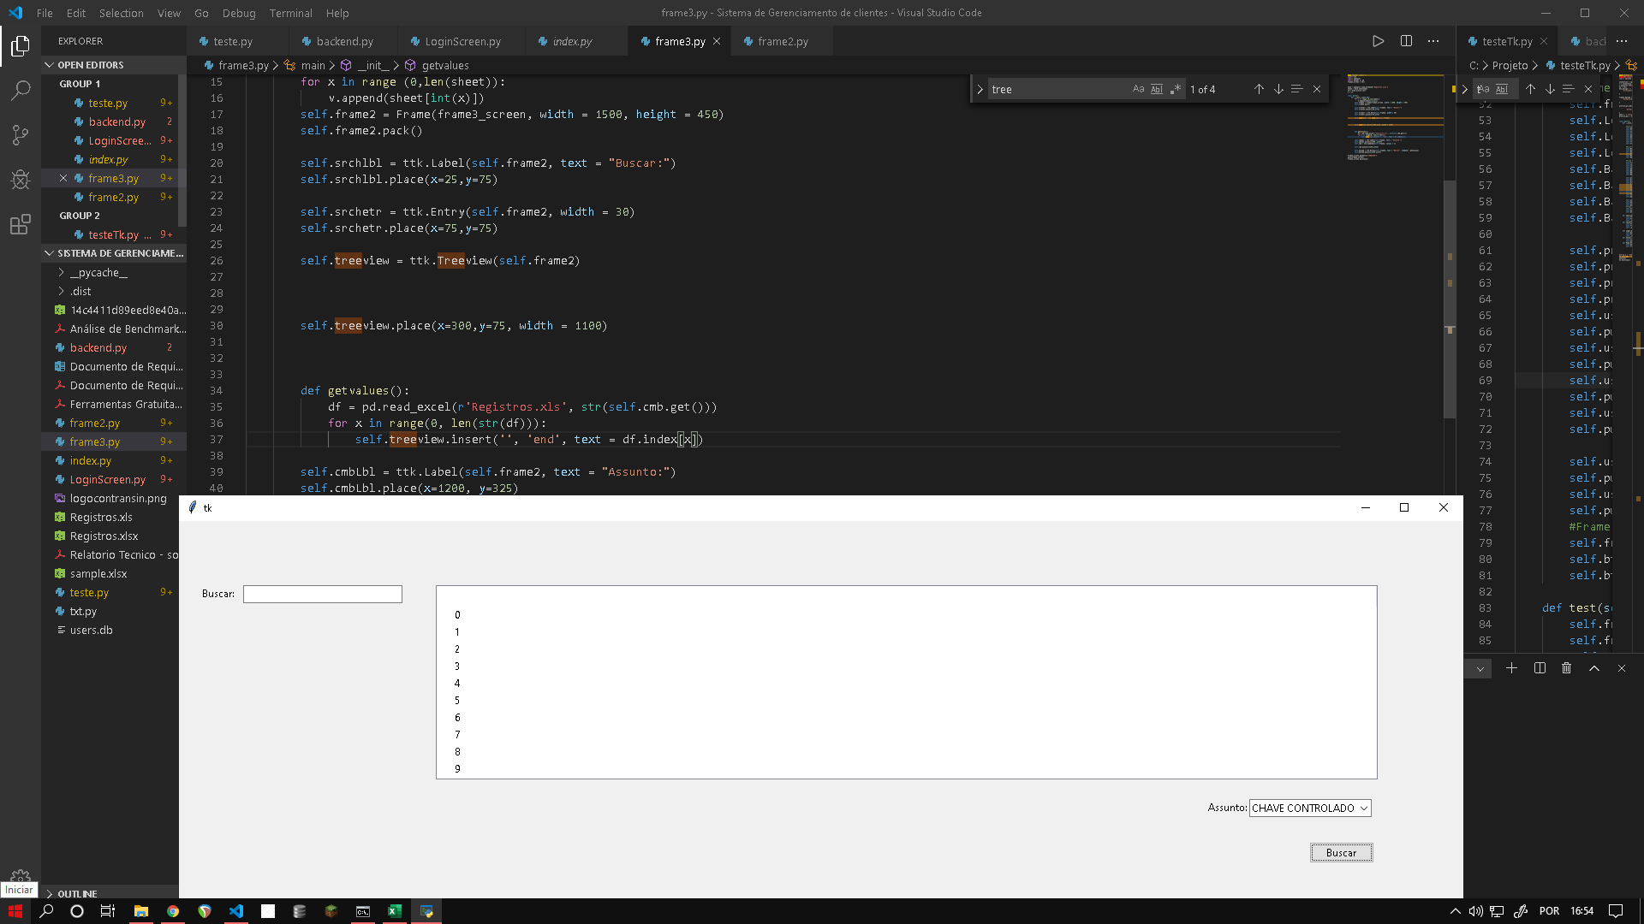Go to next find match arrow
The height and width of the screenshot is (924, 1644).
[1278, 89]
